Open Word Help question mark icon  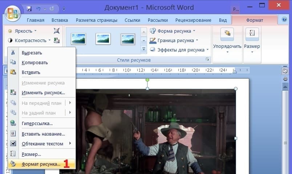284,19
